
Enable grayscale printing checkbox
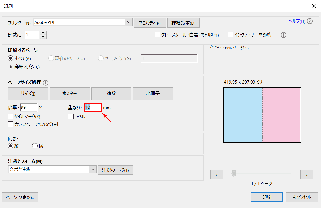point(157,35)
